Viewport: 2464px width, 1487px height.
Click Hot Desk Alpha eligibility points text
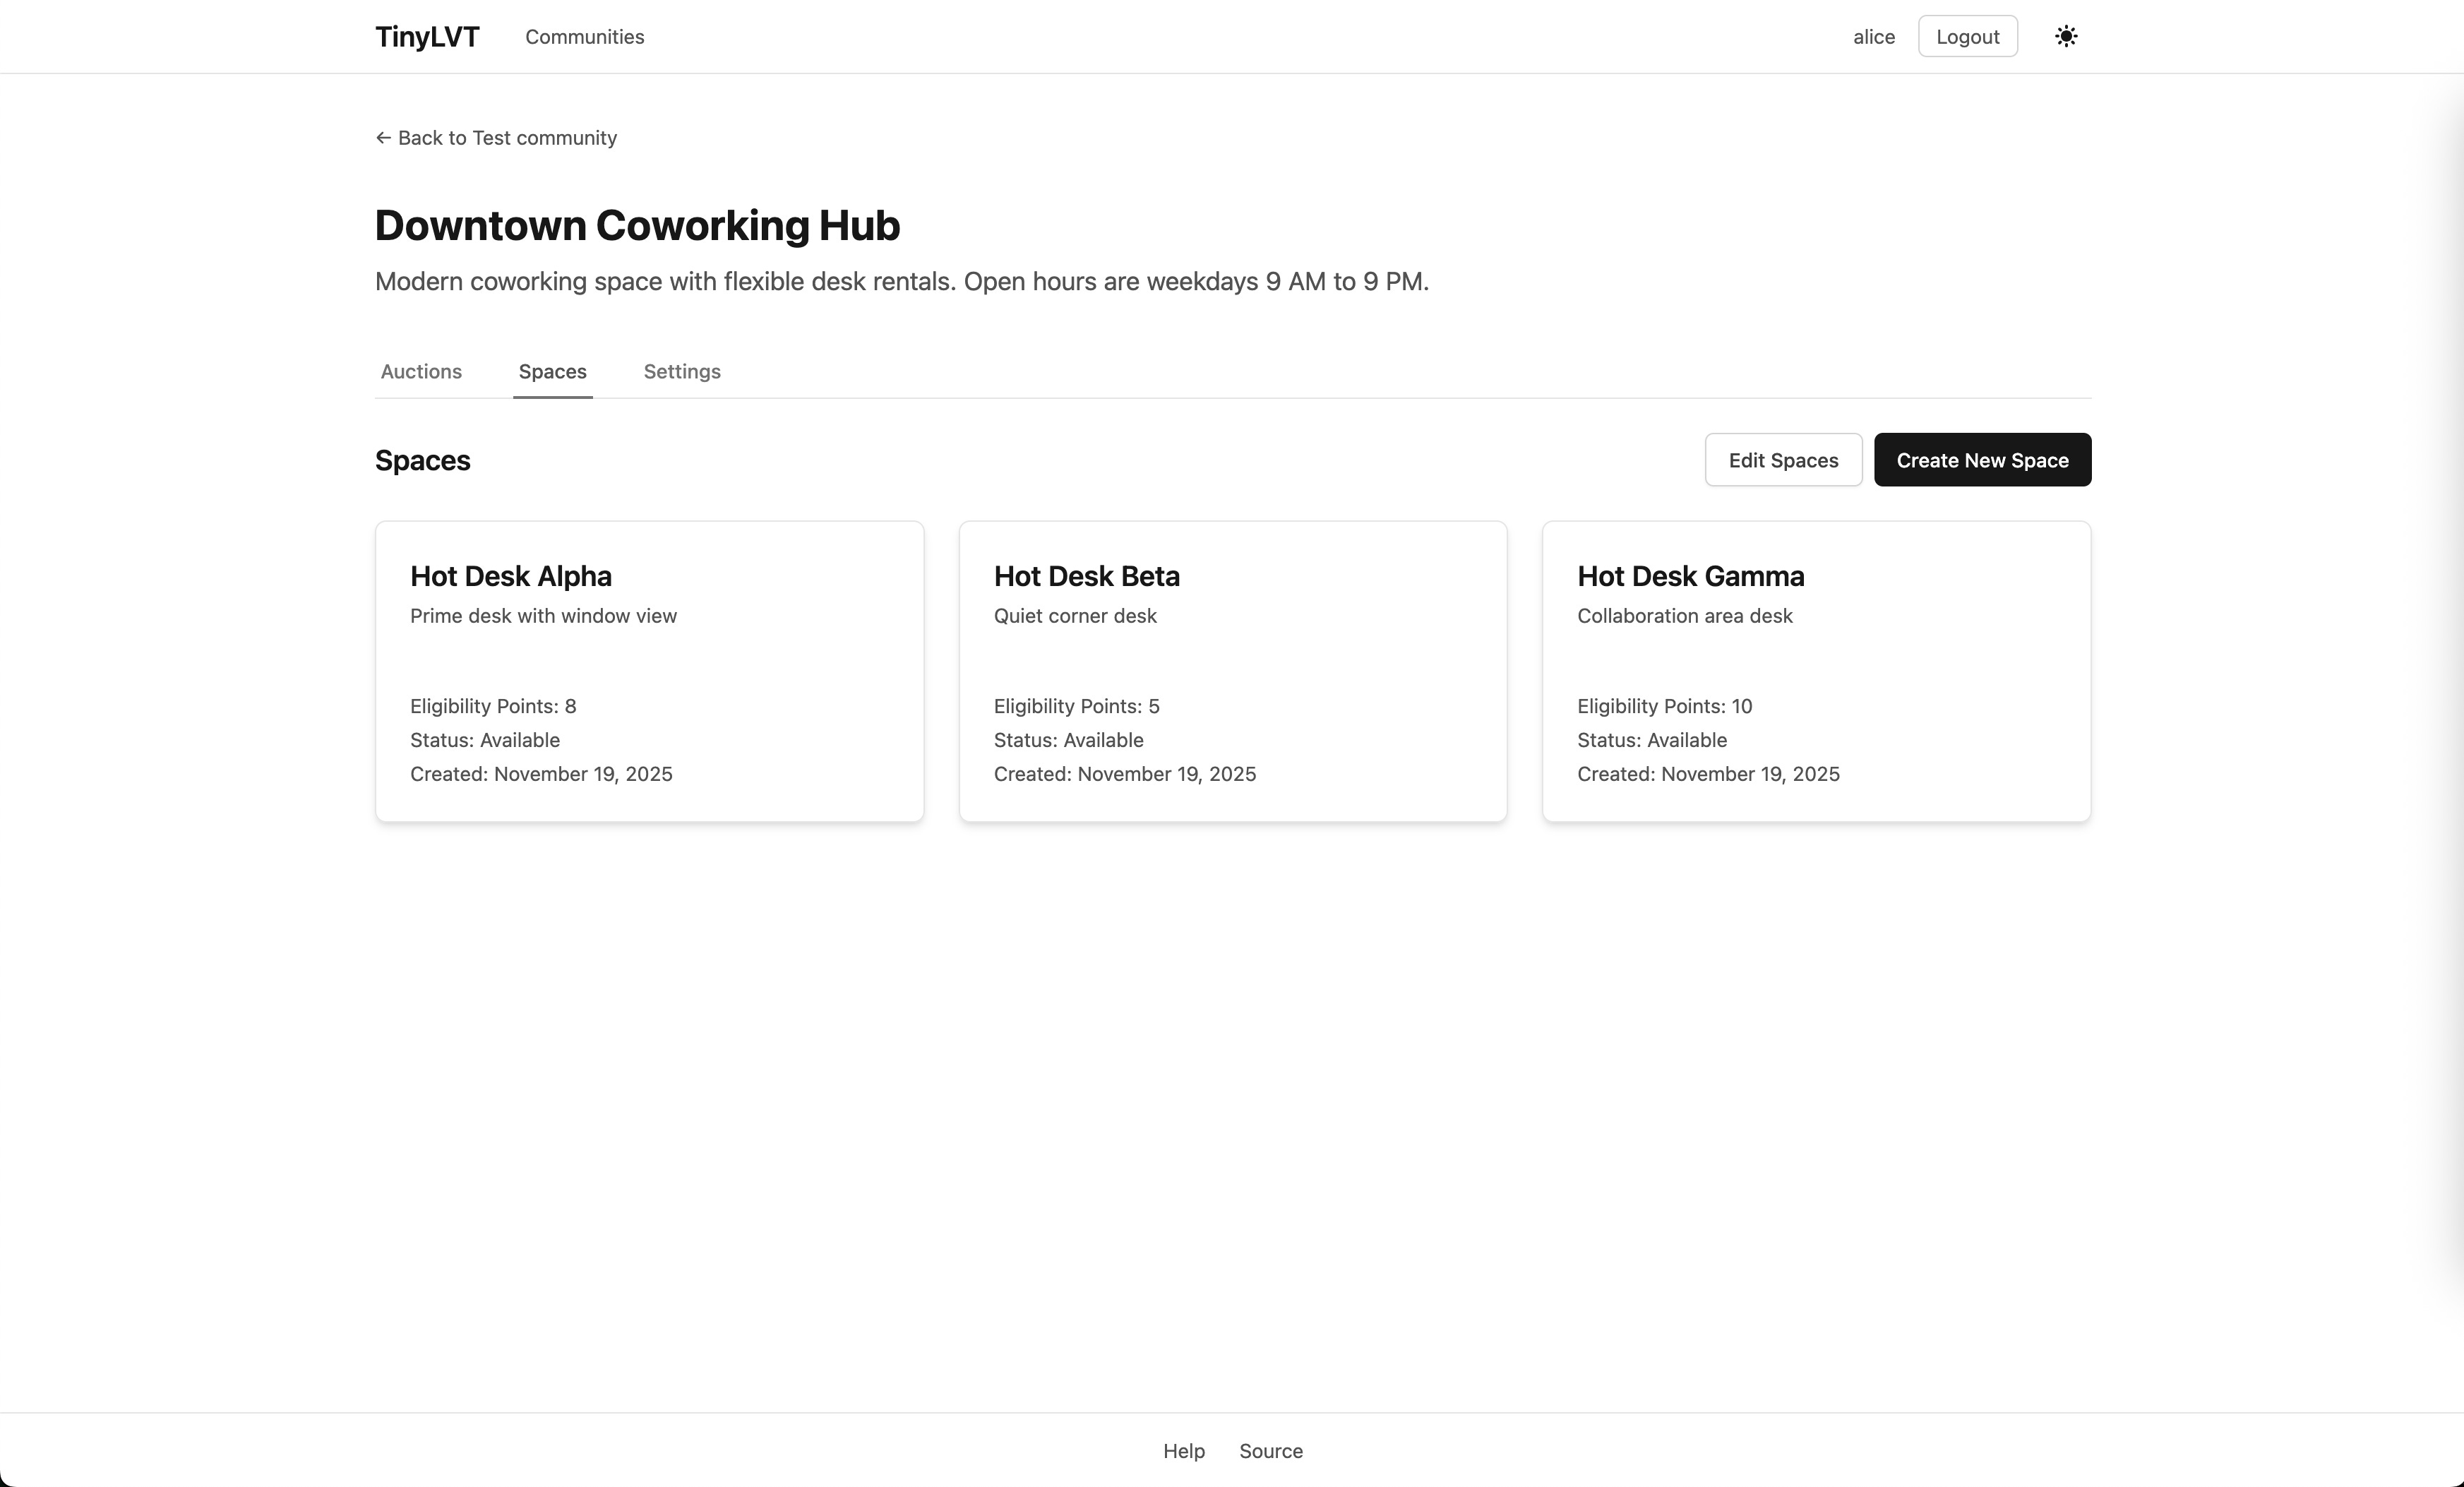[x=492, y=706]
